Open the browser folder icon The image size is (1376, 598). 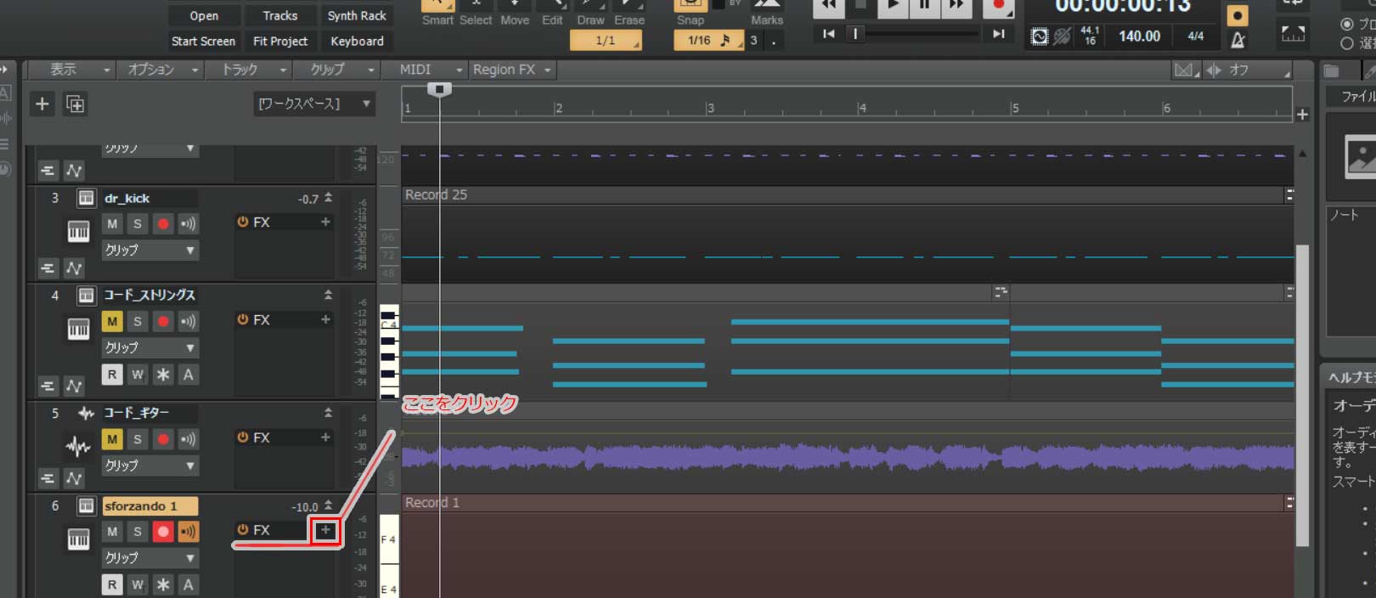1331,71
